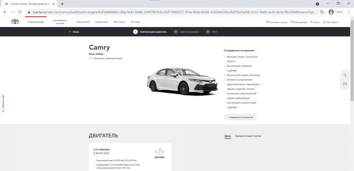Click the forward navigation arrow
The height and width of the screenshot is (171, 354).
pyautogui.click(x=13, y=12)
